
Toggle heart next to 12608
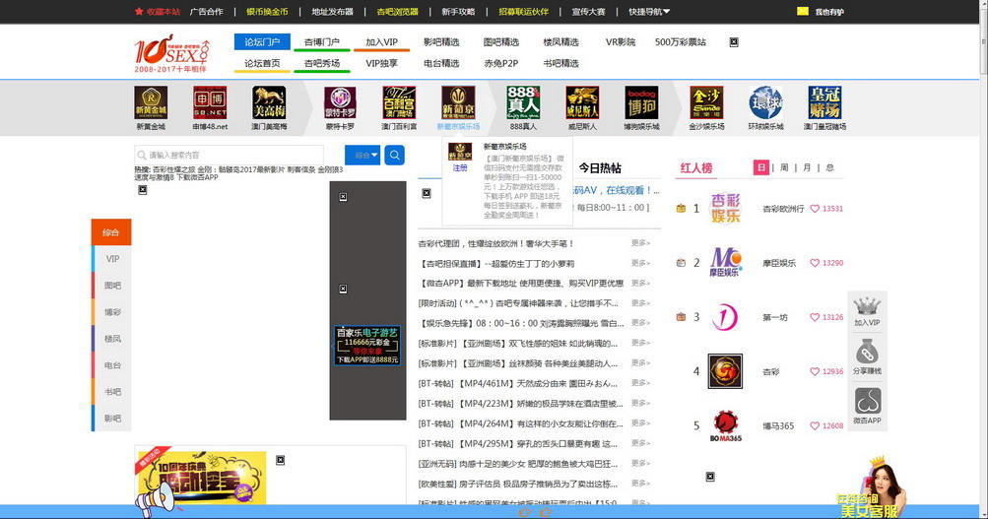(x=815, y=426)
